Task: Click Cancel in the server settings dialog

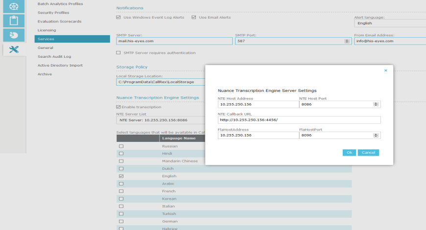Action: (x=368, y=153)
